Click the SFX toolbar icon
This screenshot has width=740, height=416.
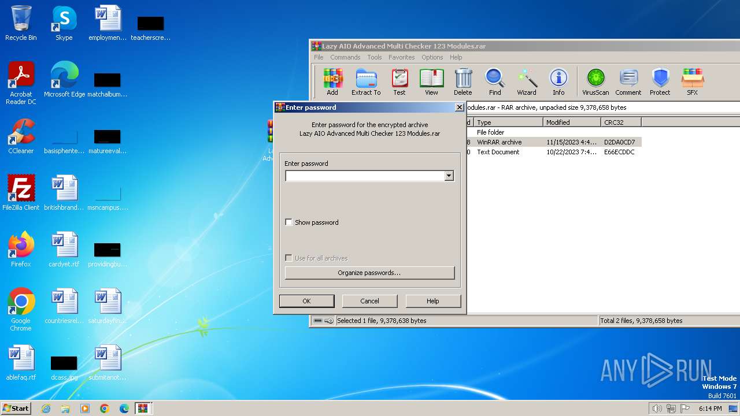tap(692, 81)
